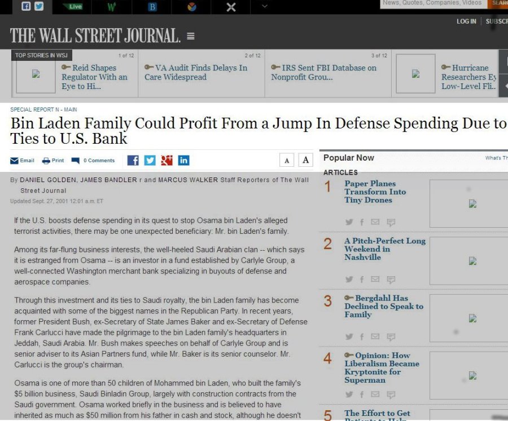Image resolution: width=508 pixels, height=421 pixels.
Task: Share article via Facebook icon
Action: (133, 161)
